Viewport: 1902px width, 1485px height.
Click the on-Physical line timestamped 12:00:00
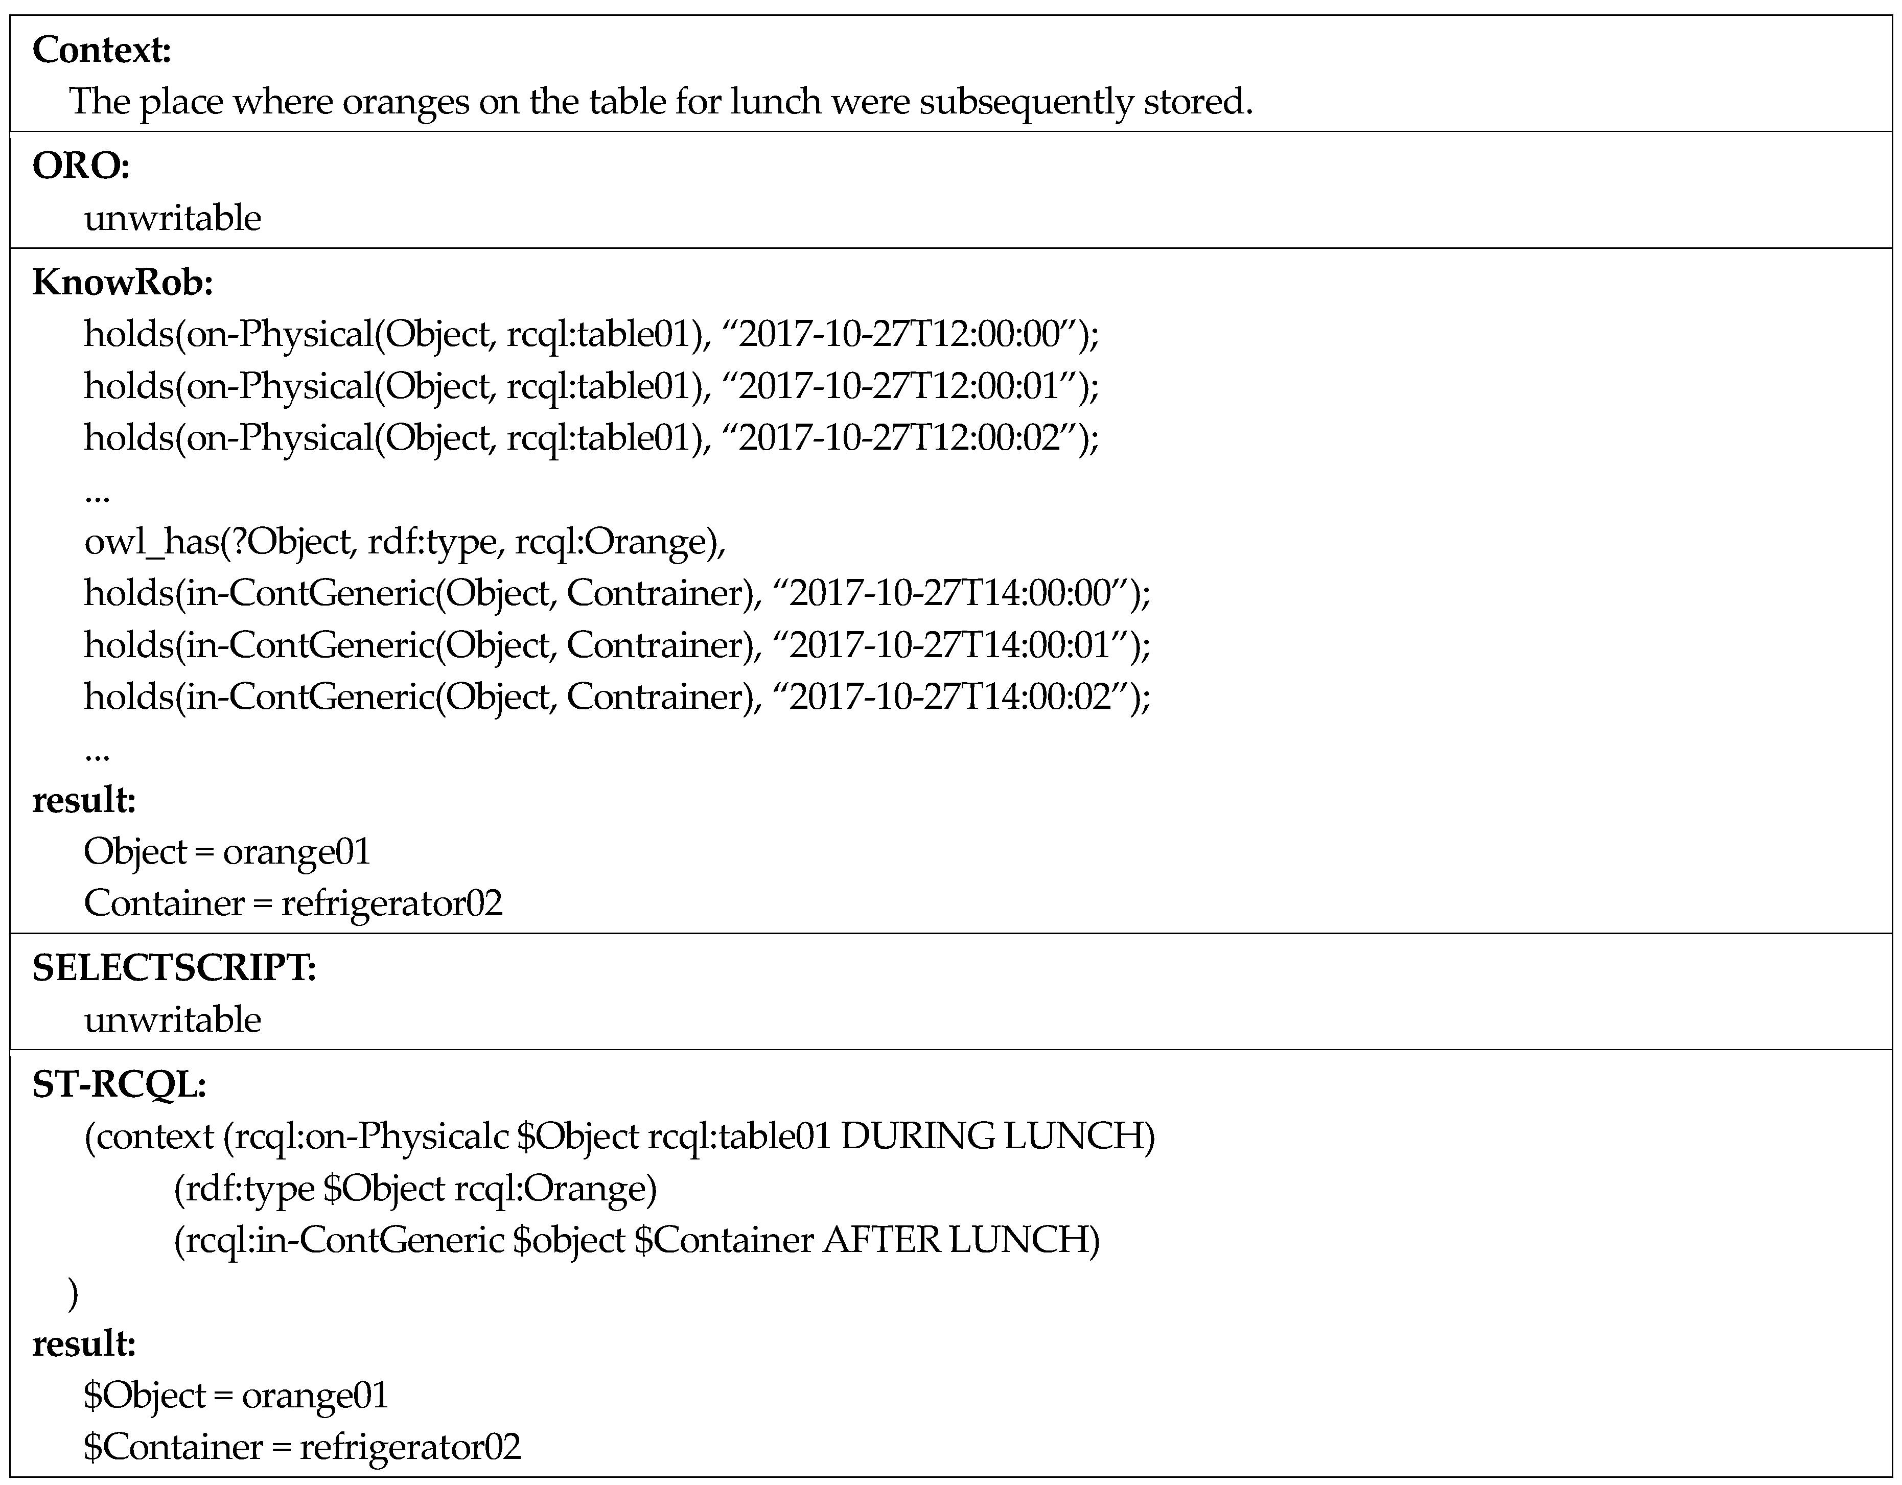[591, 334]
